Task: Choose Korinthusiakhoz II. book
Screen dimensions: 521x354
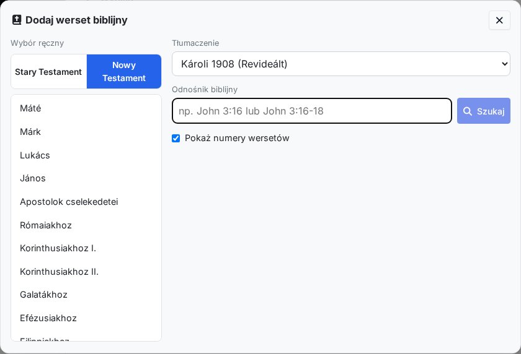Action: pos(86,272)
